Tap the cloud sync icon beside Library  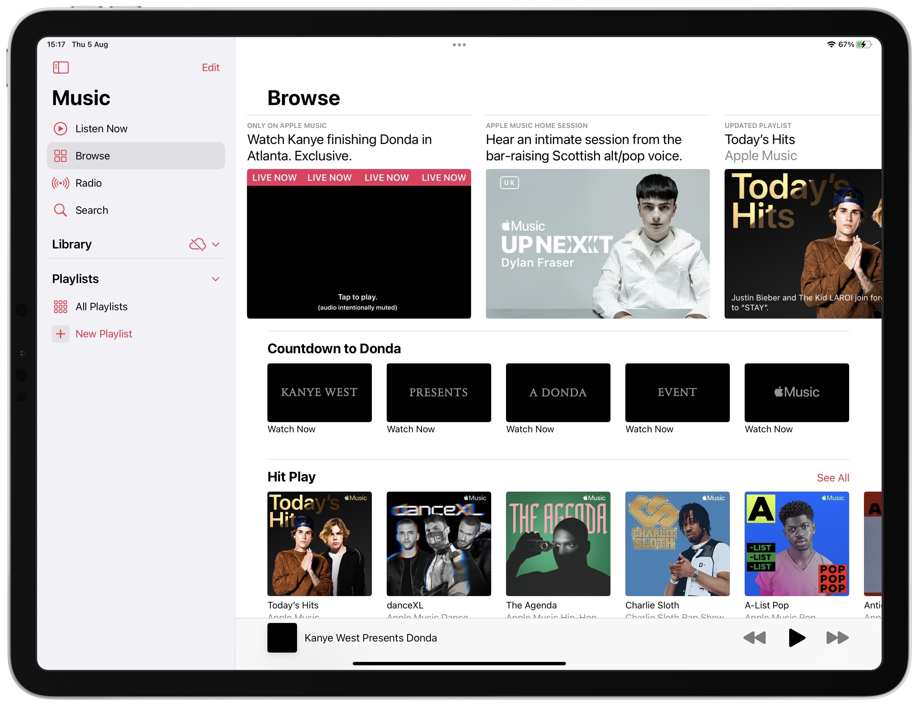point(197,244)
